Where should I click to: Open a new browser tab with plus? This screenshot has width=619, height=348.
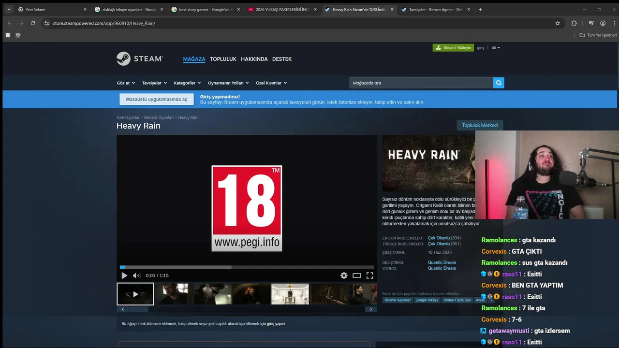click(480, 9)
